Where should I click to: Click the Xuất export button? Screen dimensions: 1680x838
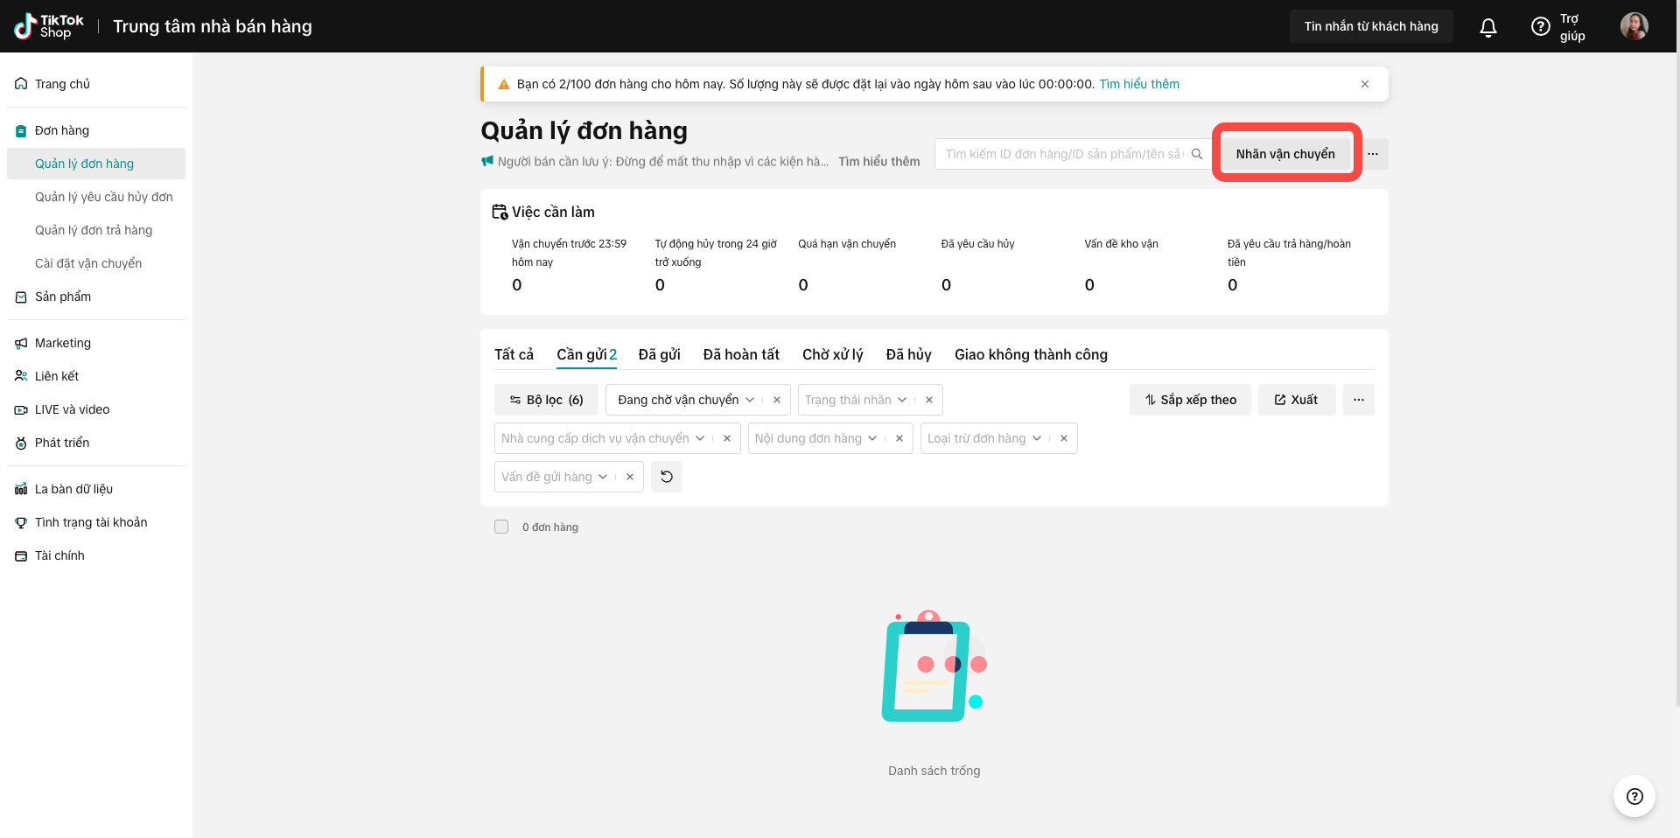tap(1296, 400)
